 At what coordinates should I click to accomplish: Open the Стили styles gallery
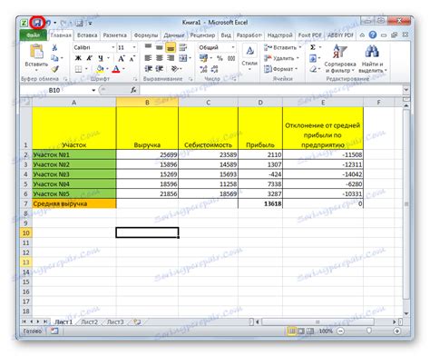[x=249, y=57]
